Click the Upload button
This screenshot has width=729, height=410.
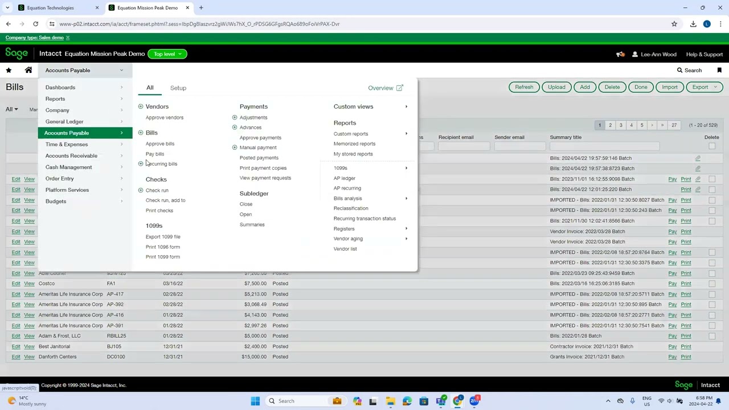[x=556, y=87]
